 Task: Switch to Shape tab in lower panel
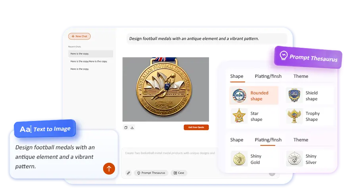pos(237,140)
